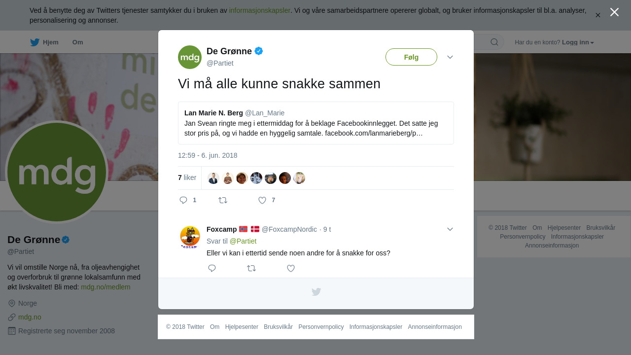Dismiss the cookie notice with small x
The width and height of the screenshot is (631, 355).
(x=598, y=15)
